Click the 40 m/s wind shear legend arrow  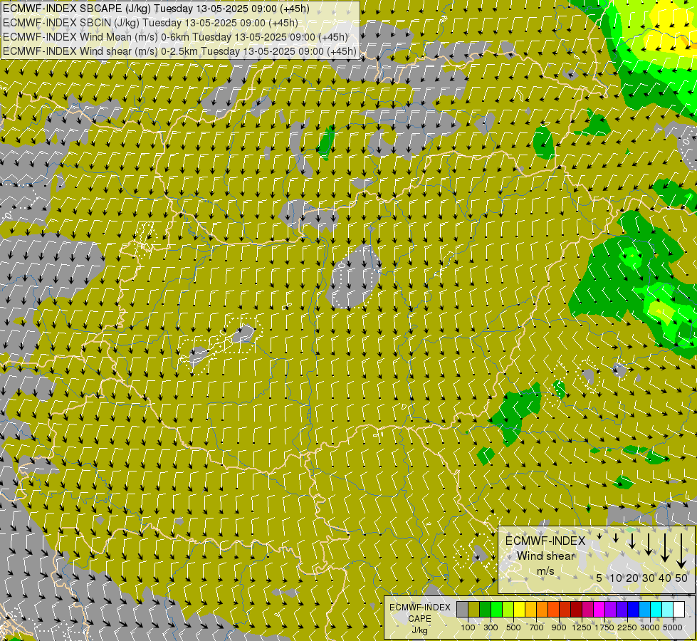(665, 548)
